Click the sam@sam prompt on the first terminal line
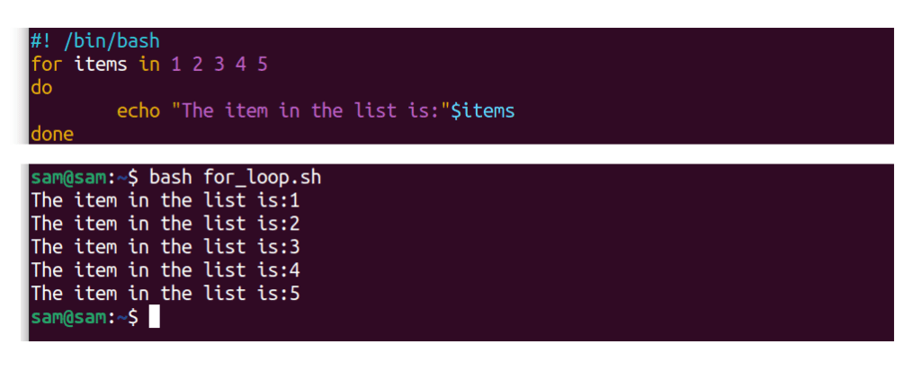This screenshot has width=921, height=370. [x=68, y=177]
